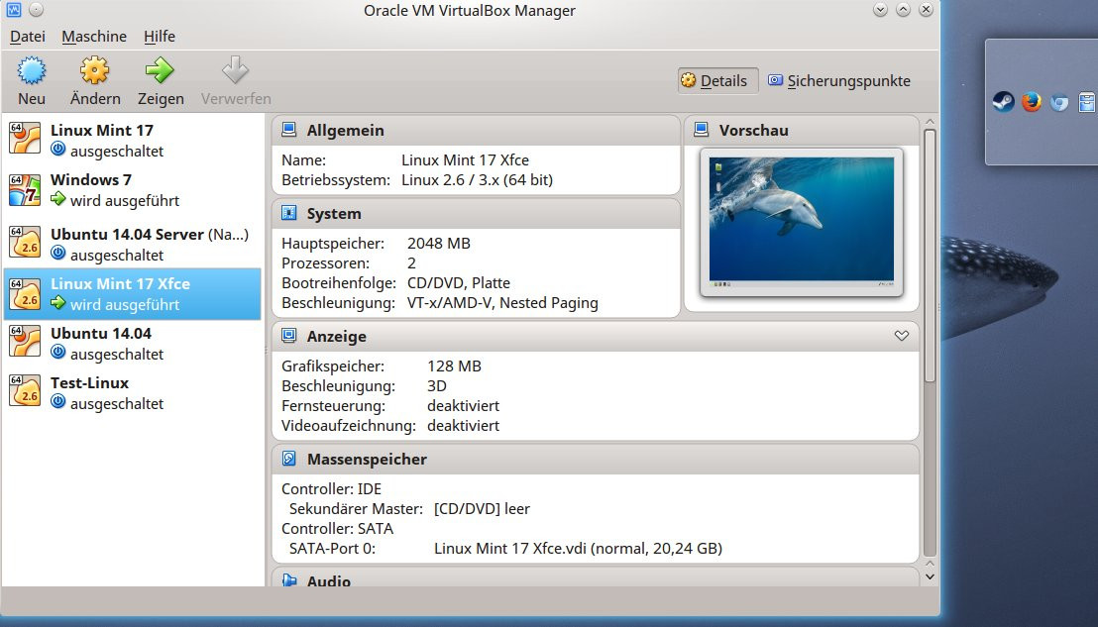
Task: Open the Datei menu
Action: 28,37
